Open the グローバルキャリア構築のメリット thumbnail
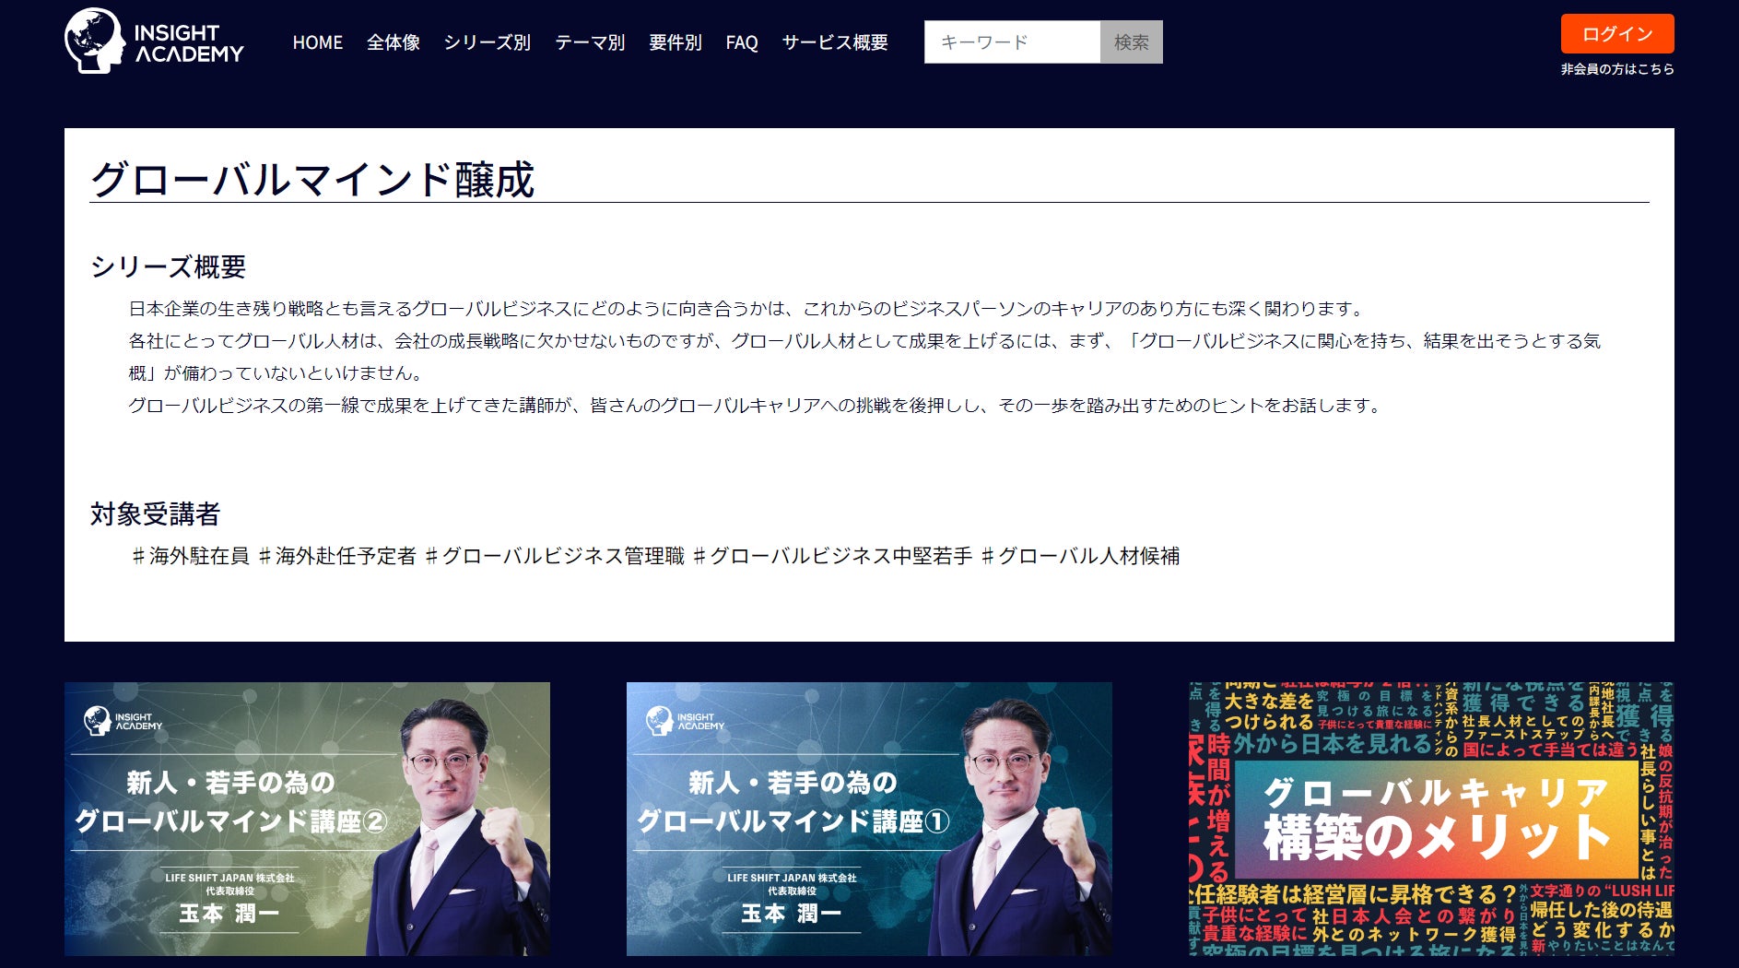 (1431, 819)
